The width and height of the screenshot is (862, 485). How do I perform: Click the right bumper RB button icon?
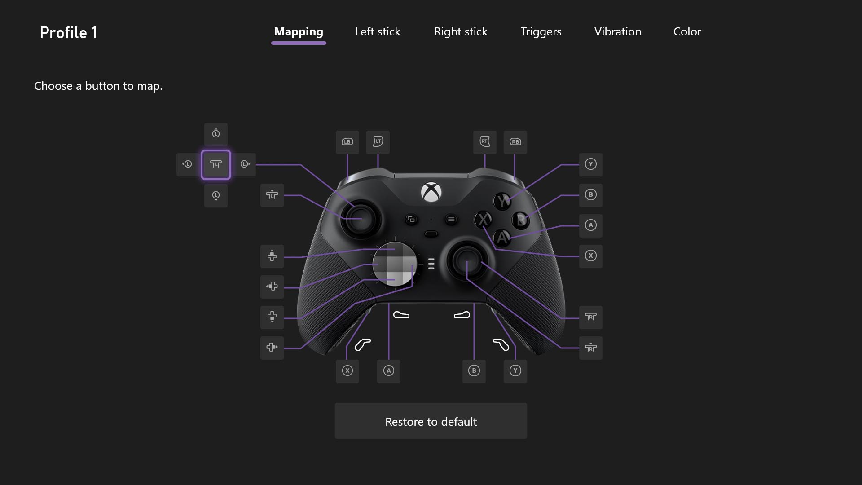pos(515,141)
